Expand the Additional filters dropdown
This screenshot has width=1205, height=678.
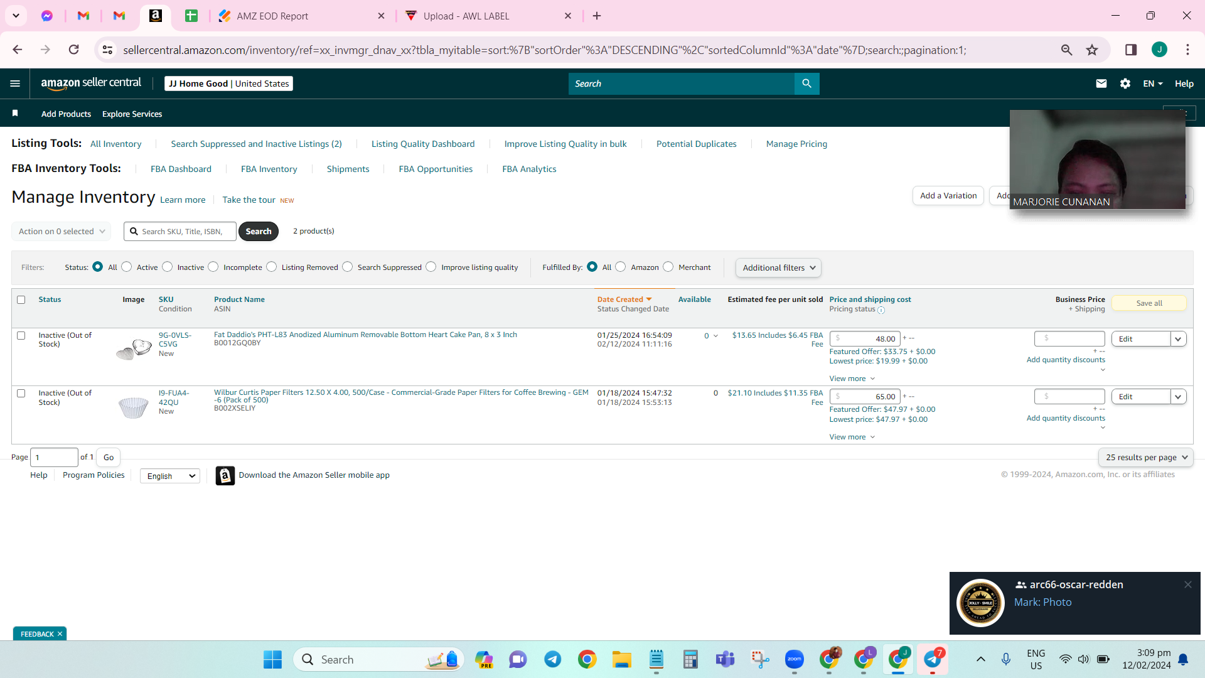(x=778, y=267)
